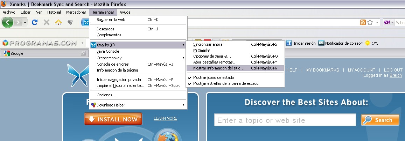Open Descargas from the menu
This screenshot has width=405, height=141.
pyautogui.click(x=138, y=29)
